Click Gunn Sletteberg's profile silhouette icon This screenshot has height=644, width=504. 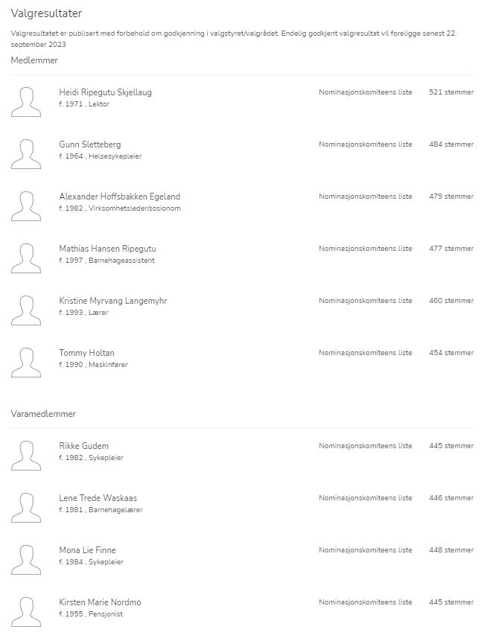coord(26,154)
